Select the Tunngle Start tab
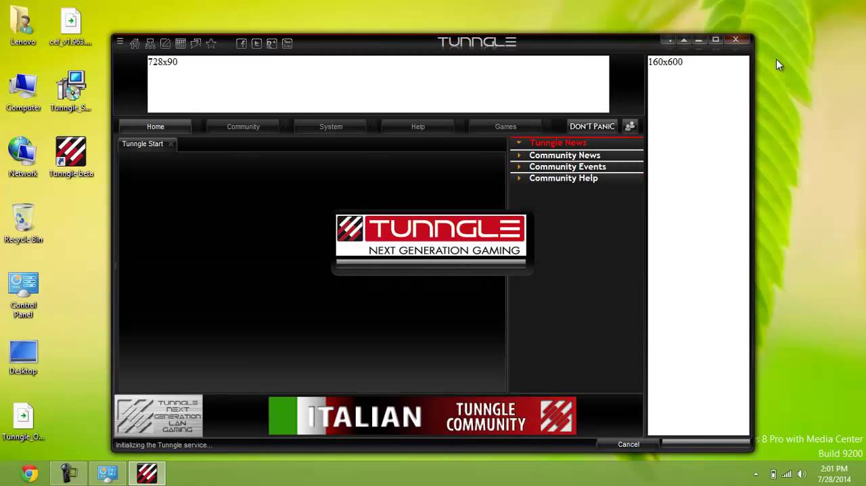Image resolution: width=866 pixels, height=486 pixels. [x=143, y=143]
